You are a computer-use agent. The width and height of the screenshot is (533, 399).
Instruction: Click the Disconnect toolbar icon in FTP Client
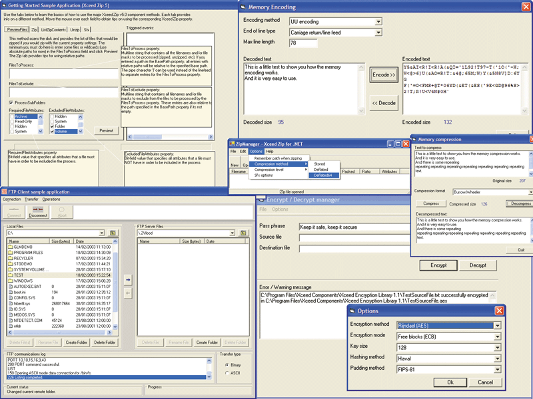pyautogui.click(x=38, y=211)
